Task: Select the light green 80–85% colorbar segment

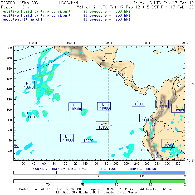Action: [133, 181]
